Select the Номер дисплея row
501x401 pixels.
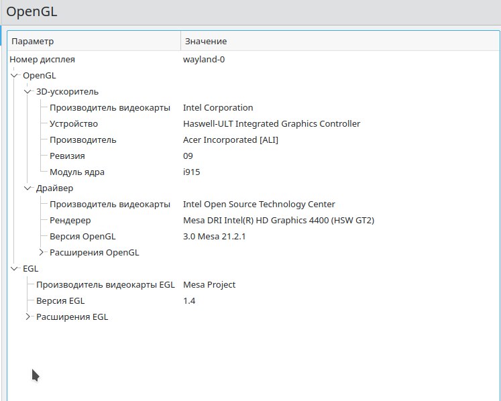[x=254, y=60]
